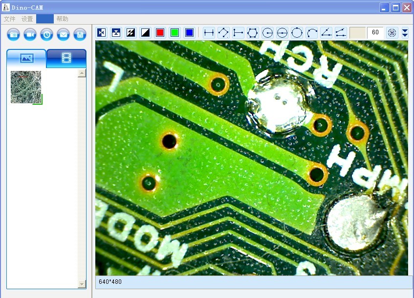Image resolution: width=414 pixels, height=298 pixels.
Task: Open the time-lapse clock icon
Action: click(x=46, y=34)
